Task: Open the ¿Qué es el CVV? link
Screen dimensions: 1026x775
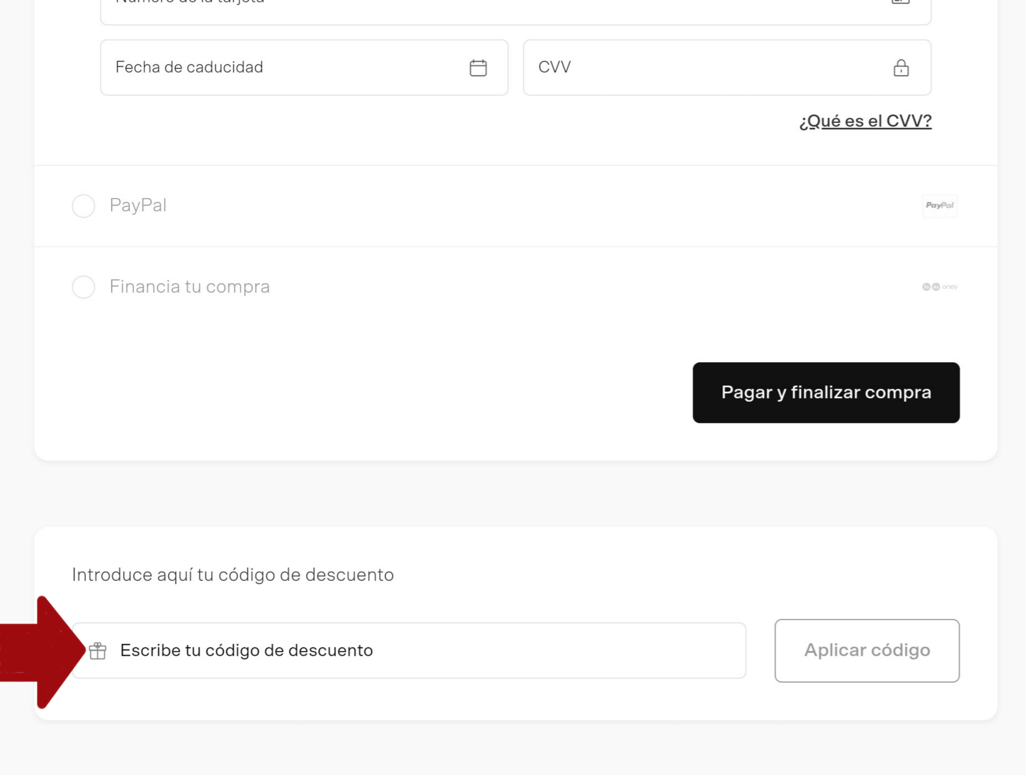Action: click(865, 121)
